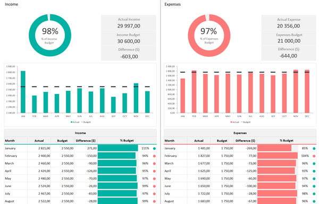Click the Budget header in the Expenses table
Image resolution: width=319 pixels, height=204 pixels.
[222, 141]
